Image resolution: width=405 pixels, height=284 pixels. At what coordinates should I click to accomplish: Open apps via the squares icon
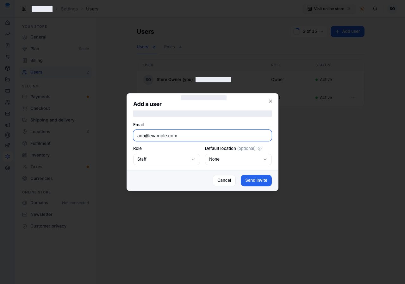(8, 145)
